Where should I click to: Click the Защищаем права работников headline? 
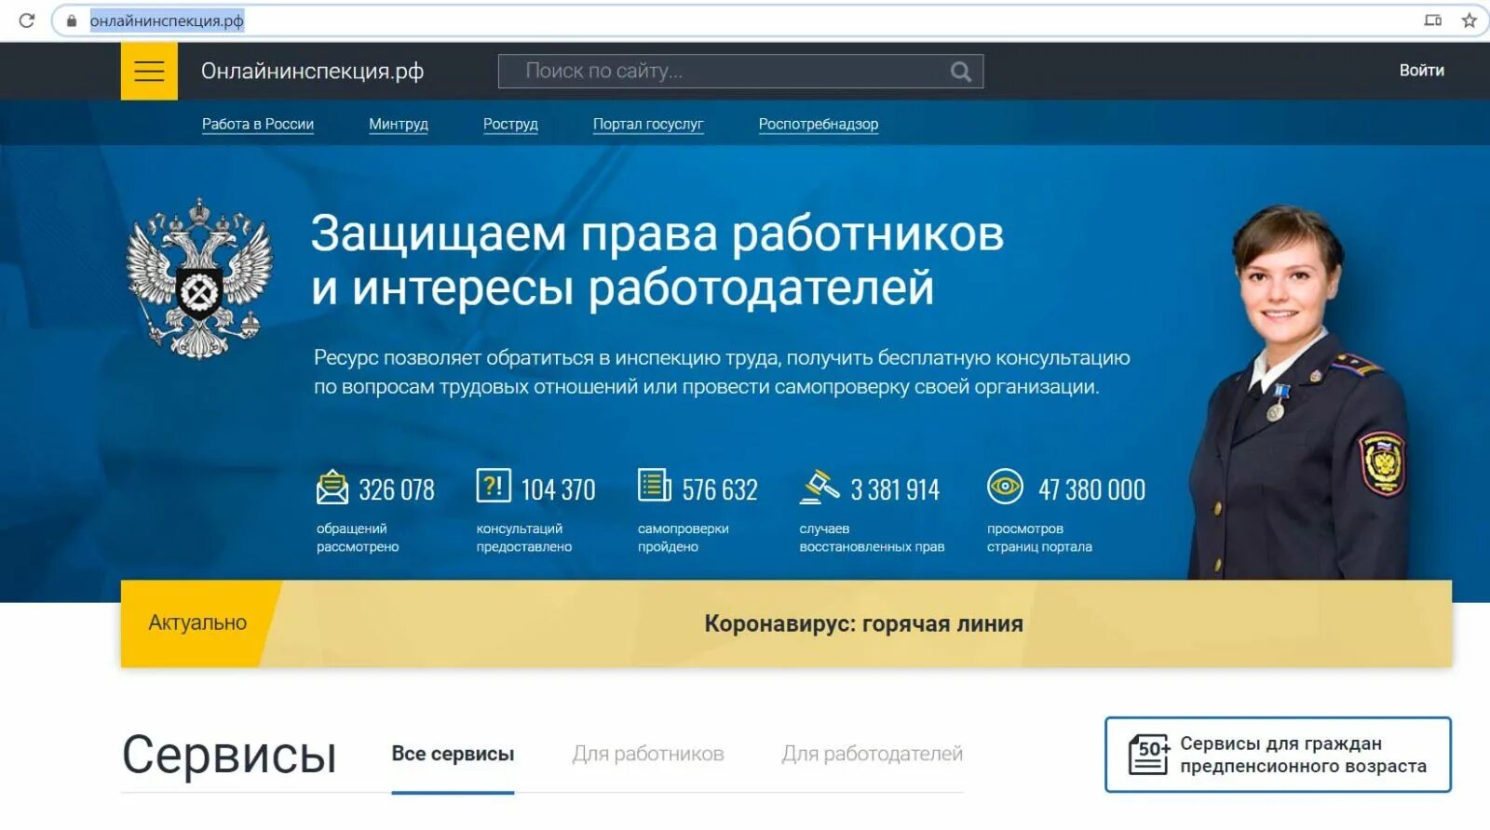tap(657, 261)
